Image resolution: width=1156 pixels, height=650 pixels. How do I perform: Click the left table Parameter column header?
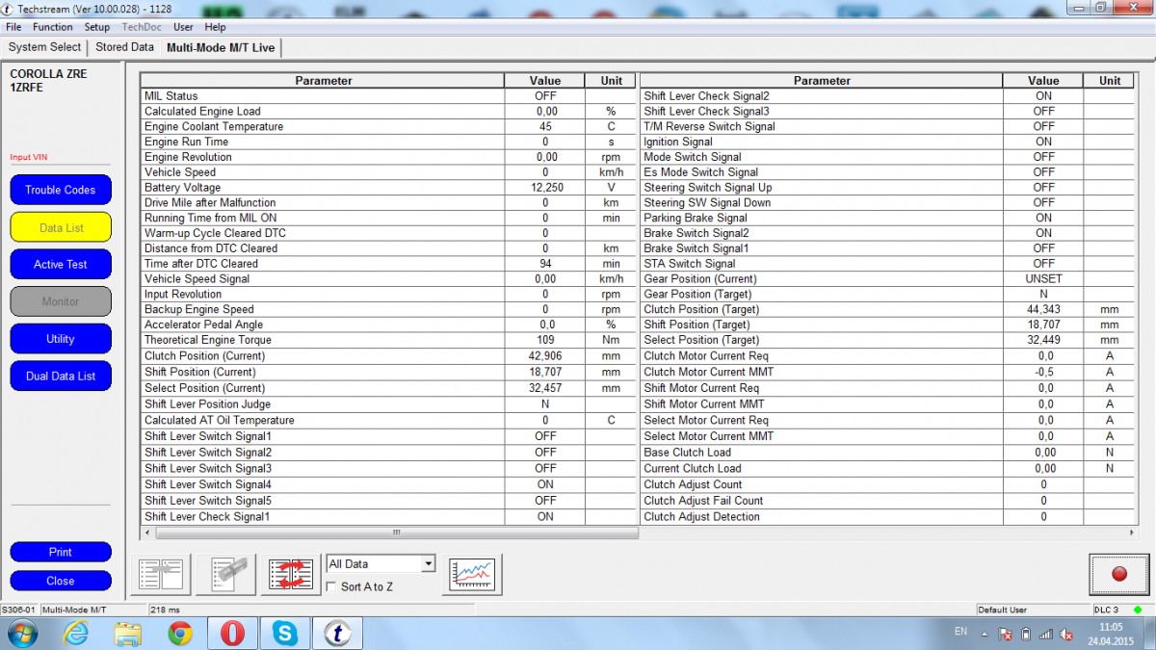pyautogui.click(x=323, y=81)
